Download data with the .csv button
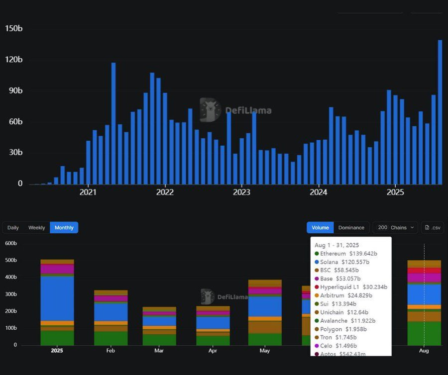The height and width of the screenshot is (375, 448). 432,228
